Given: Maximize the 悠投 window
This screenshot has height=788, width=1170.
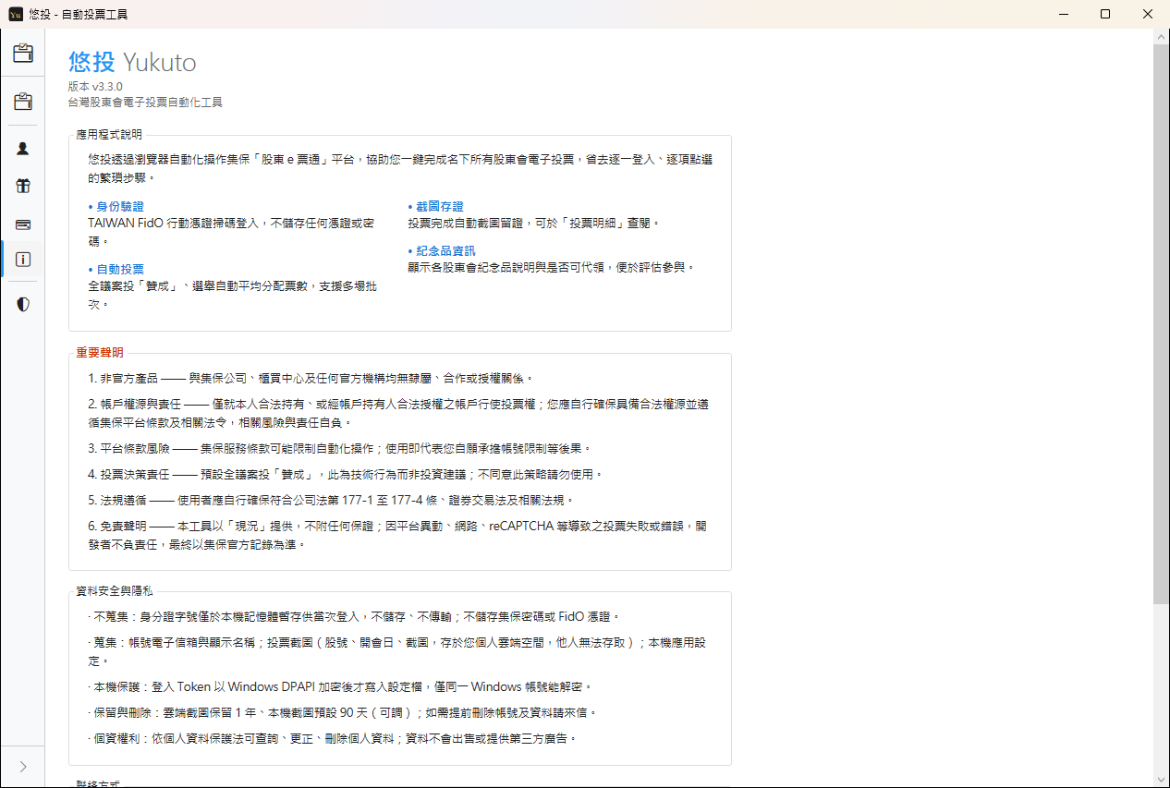Looking at the screenshot, I should 1105,14.
